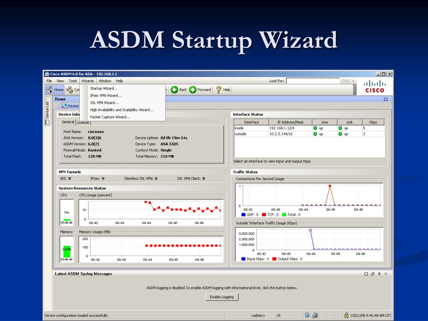Click the lock icon in status bar

[x=346, y=315]
